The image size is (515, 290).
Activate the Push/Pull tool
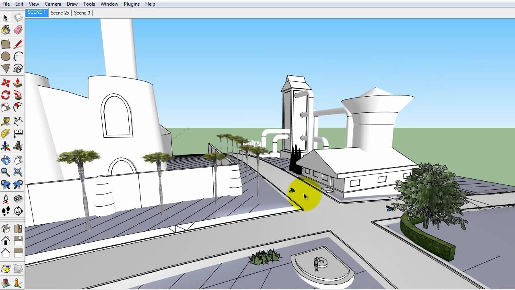tap(18, 83)
